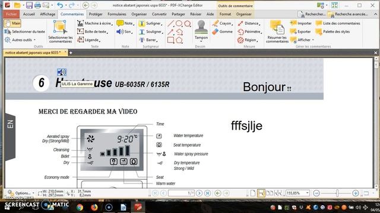Click the zoom out minus button
Screen dimensions: 380x213
pos(316,193)
